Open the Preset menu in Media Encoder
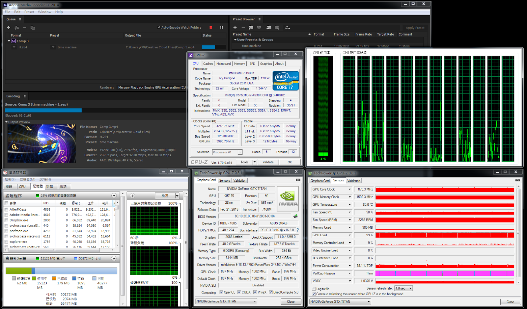The height and width of the screenshot is (309, 527). coord(29,12)
